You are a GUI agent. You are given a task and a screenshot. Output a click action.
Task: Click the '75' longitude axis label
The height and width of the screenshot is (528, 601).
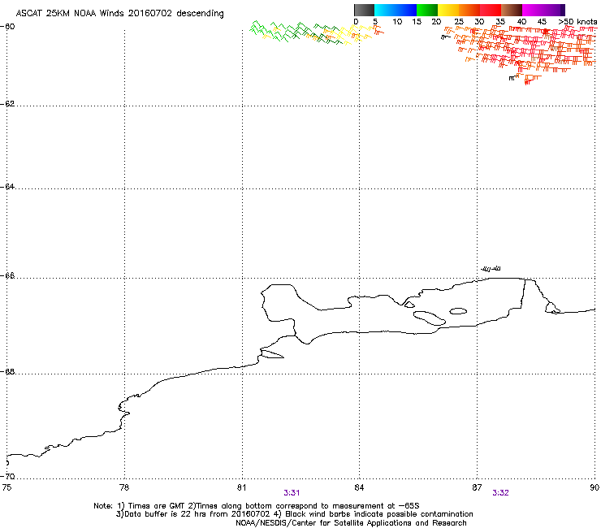tap(6, 487)
